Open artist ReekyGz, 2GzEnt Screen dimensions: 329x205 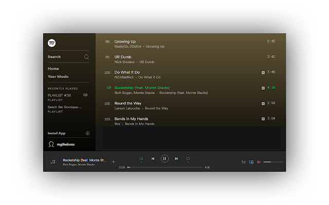click(x=128, y=47)
